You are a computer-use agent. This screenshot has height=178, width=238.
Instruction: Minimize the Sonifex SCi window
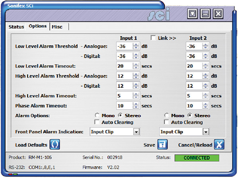(205, 14)
